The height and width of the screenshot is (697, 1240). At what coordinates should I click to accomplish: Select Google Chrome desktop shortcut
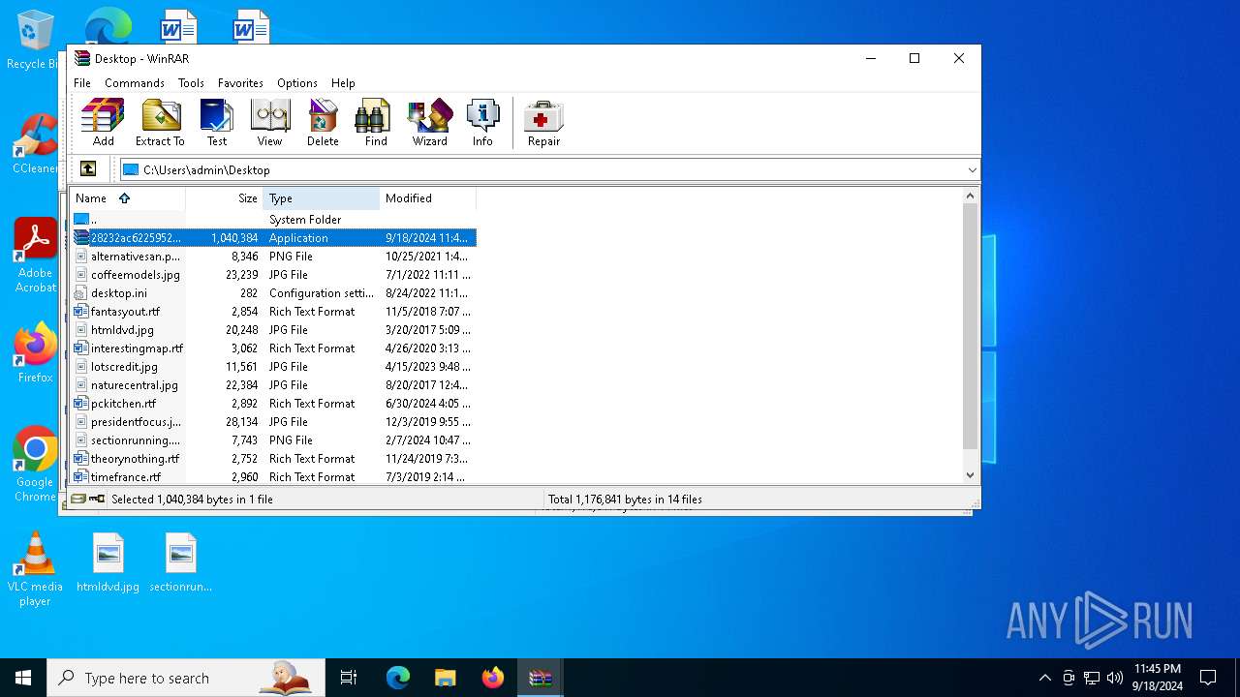pos(35,465)
